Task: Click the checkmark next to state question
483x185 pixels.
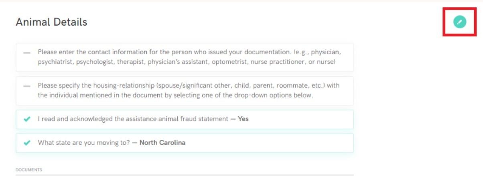Action: click(27, 143)
